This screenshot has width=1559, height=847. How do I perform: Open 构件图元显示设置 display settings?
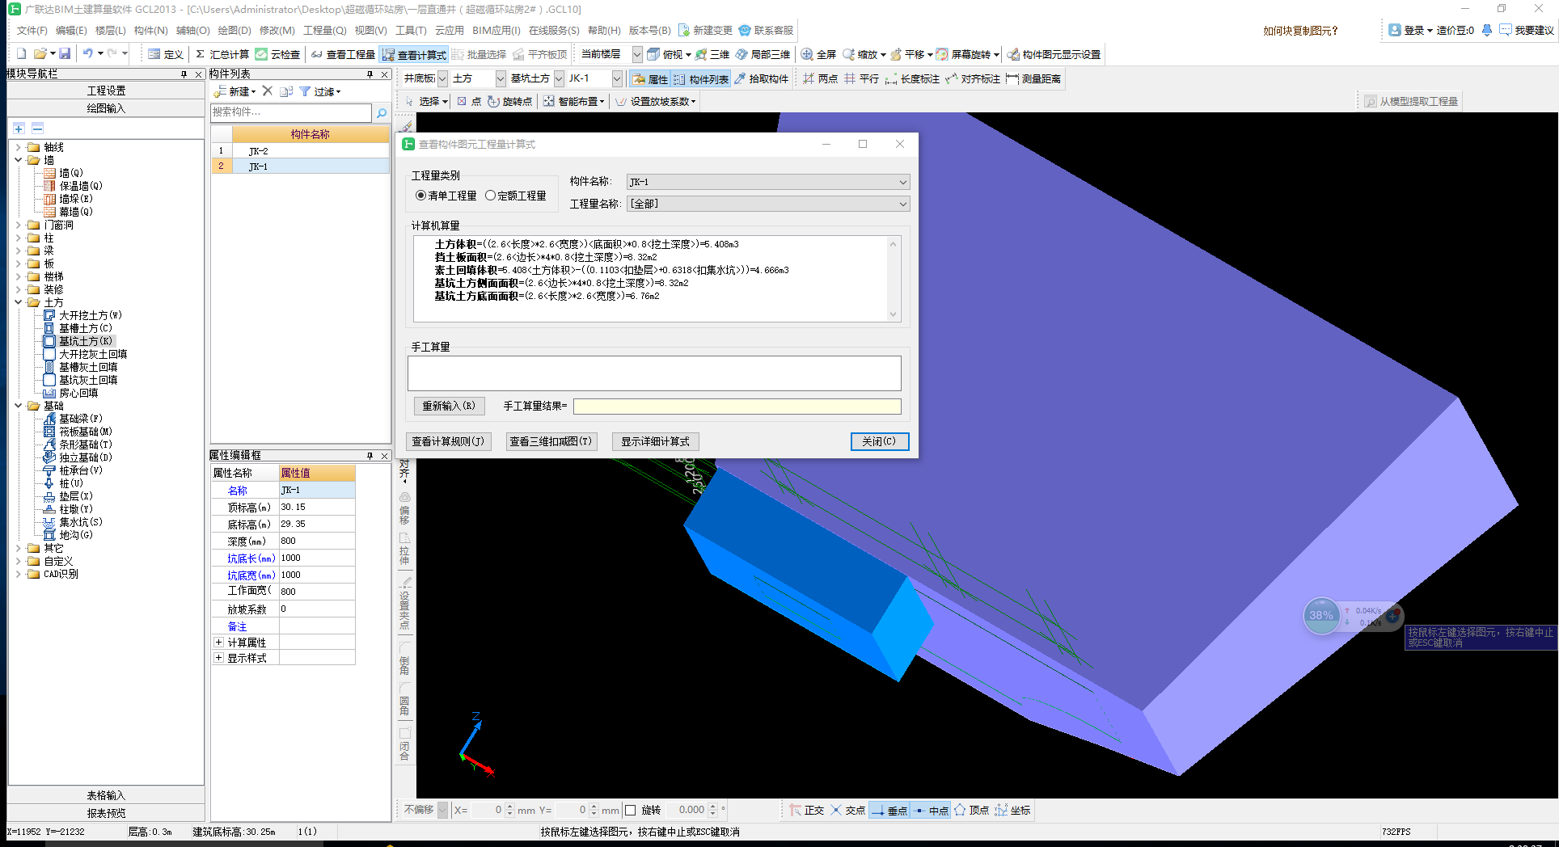click(x=1054, y=54)
